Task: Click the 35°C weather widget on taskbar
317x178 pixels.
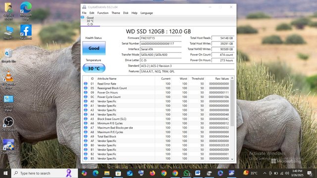Action: coord(251,173)
